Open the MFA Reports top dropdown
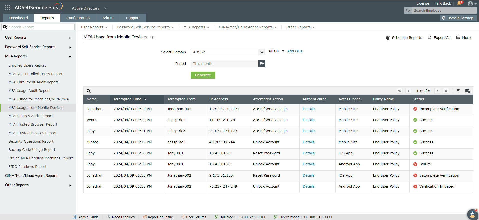479x220 pixels. [x=196, y=27]
